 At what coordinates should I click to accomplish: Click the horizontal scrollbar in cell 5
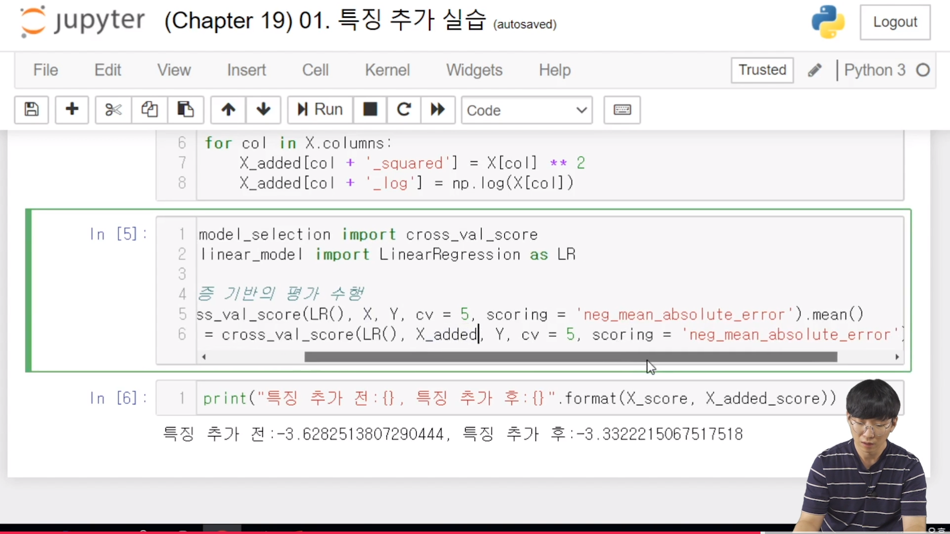coord(570,357)
